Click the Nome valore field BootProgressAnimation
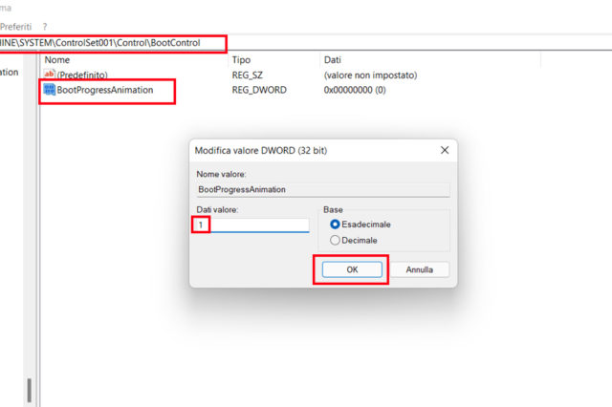612x407 pixels. [x=323, y=190]
